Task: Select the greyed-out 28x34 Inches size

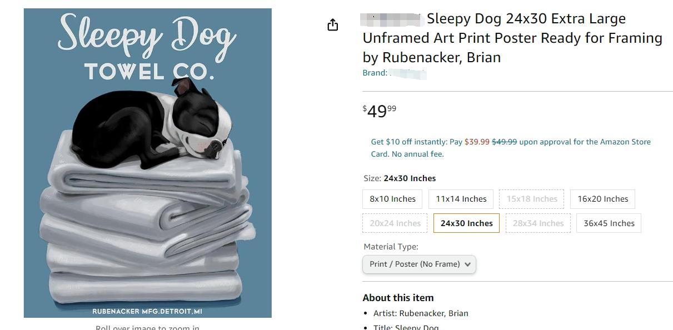Action: coord(537,223)
